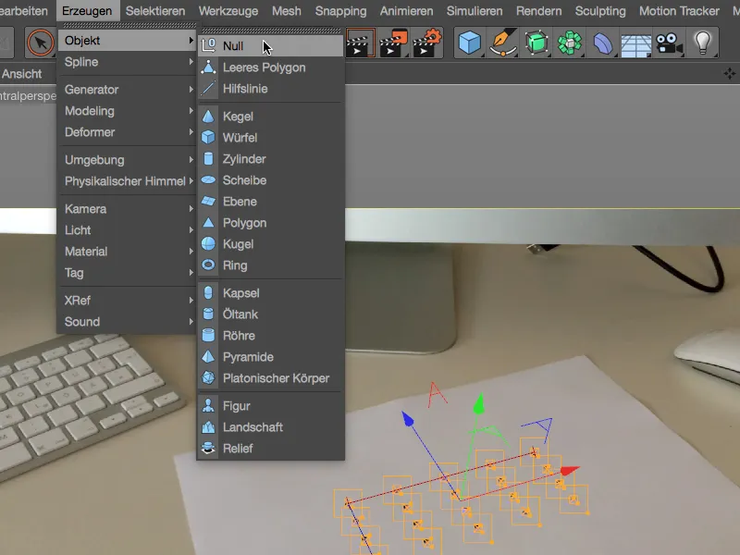Click the green subdivision surface generator icon
The image size is (740, 555).
[536, 43]
